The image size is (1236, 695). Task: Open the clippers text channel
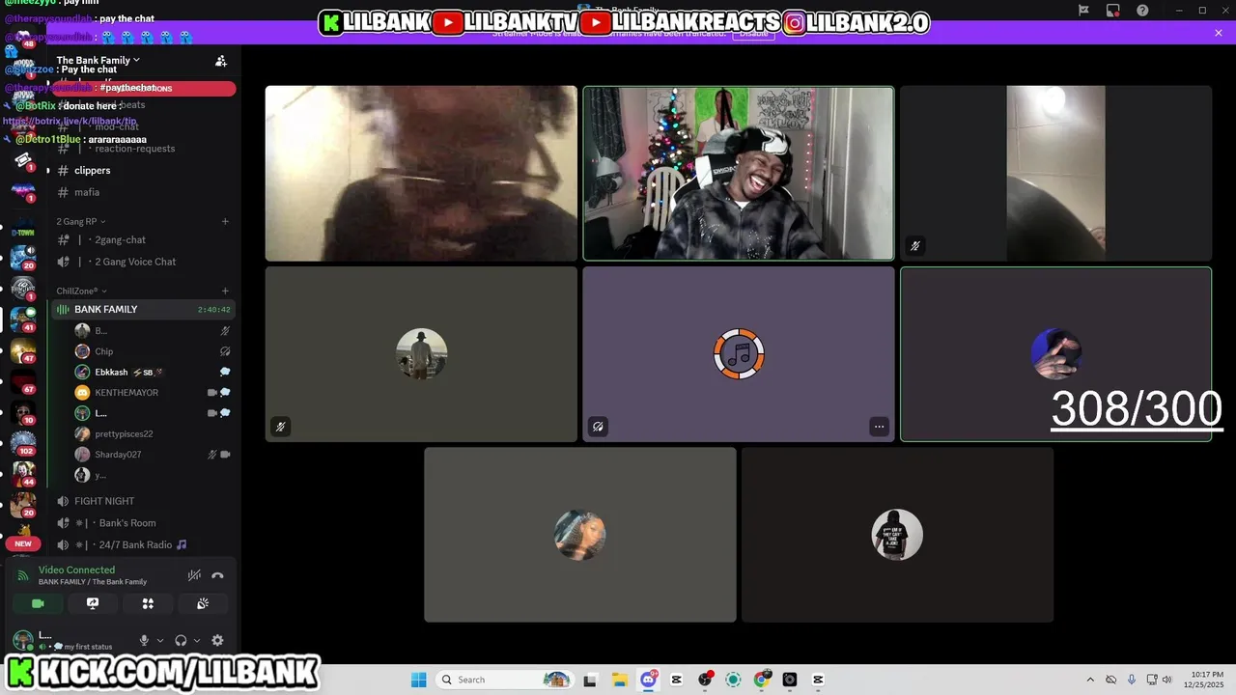[x=143, y=170]
